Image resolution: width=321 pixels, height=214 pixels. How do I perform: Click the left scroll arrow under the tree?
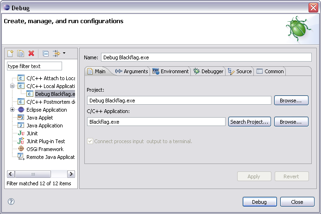coord(11,174)
